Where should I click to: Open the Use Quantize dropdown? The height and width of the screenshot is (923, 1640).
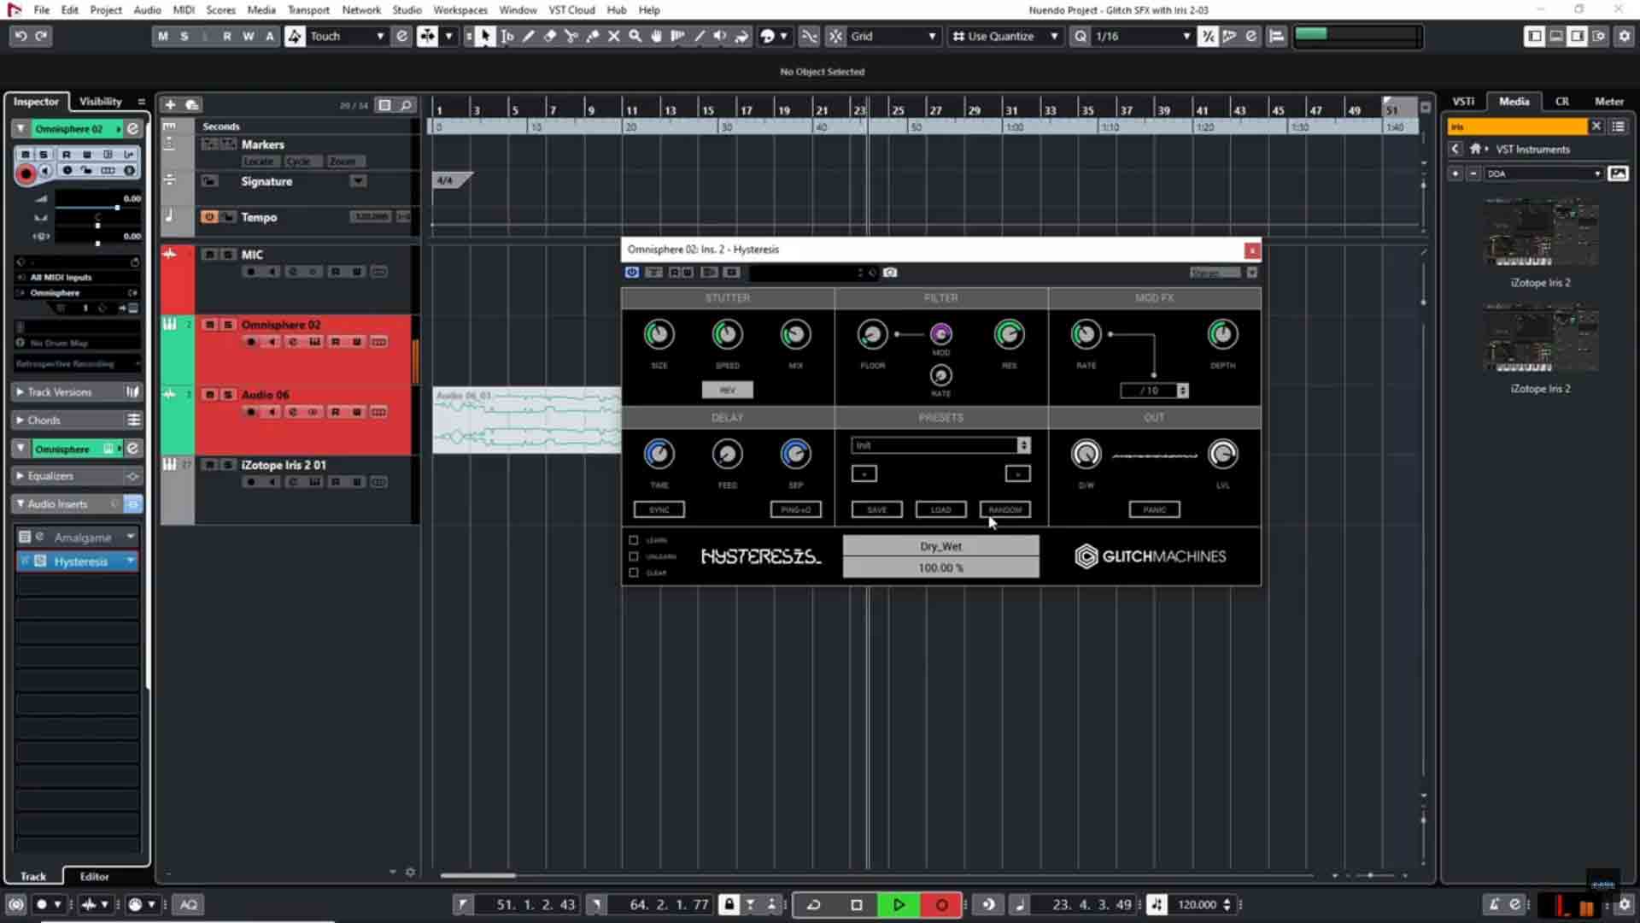coord(1005,36)
